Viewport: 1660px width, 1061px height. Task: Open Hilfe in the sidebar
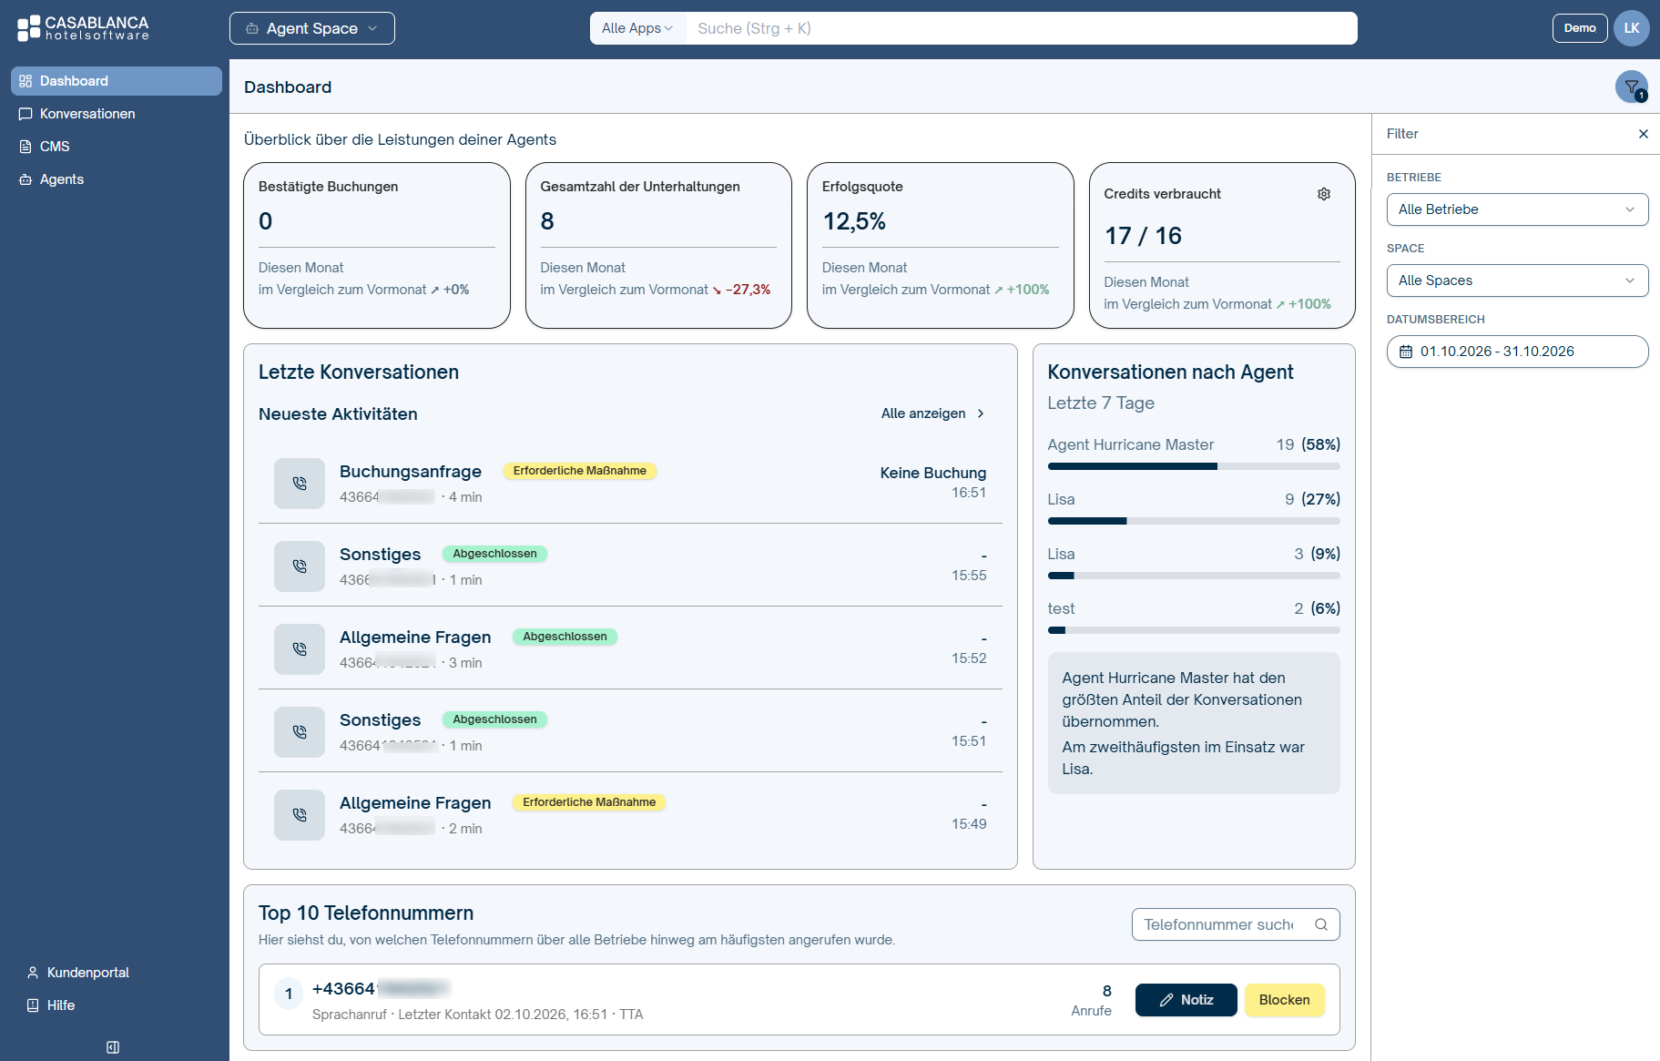(51, 1005)
